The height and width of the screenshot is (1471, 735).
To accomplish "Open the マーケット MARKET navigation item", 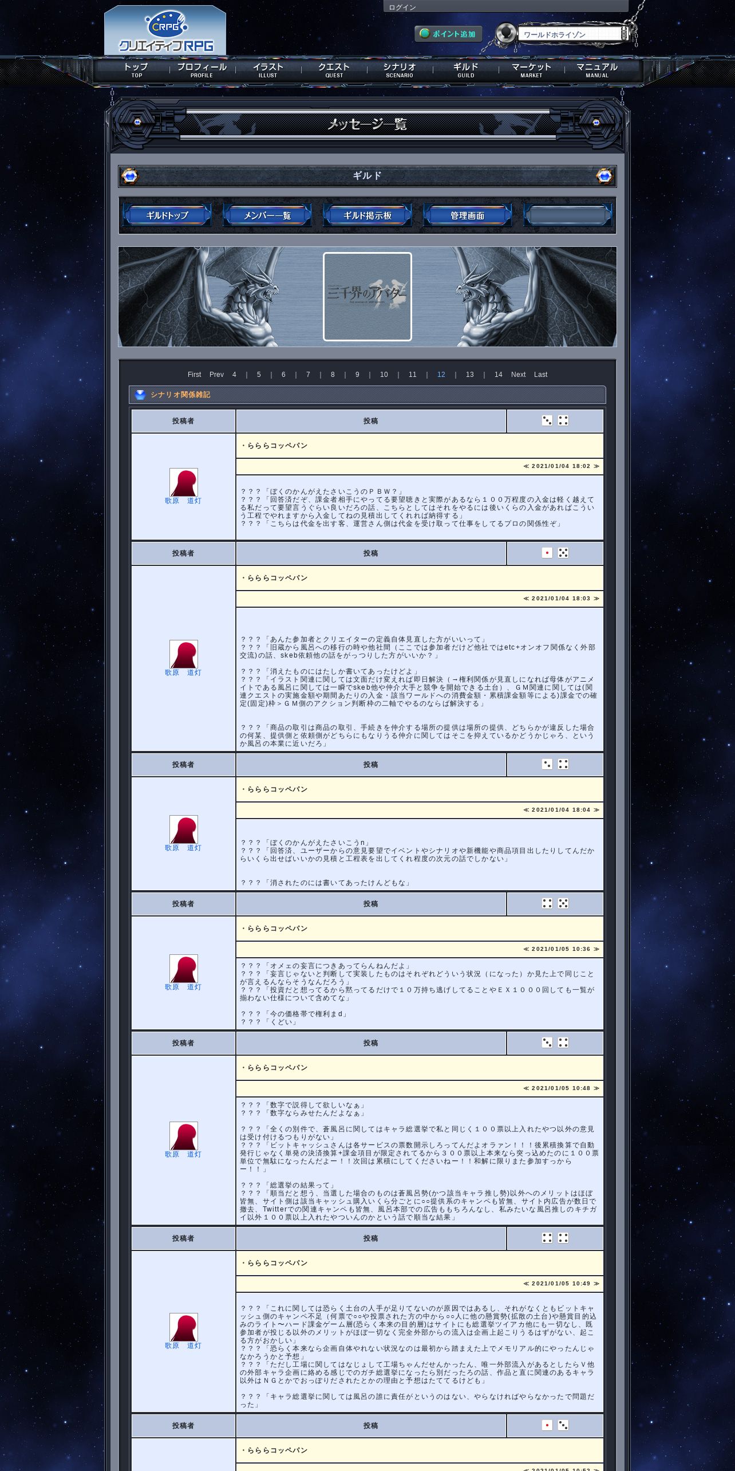I will 531,70.
